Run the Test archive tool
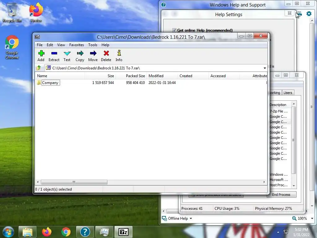317x238 pixels. [67, 56]
